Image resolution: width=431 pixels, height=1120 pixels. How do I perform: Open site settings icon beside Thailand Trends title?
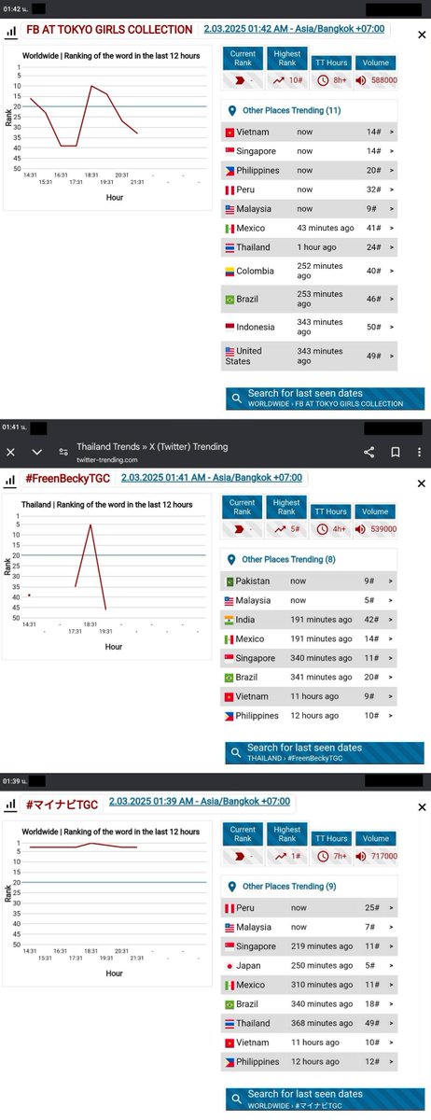[63, 452]
